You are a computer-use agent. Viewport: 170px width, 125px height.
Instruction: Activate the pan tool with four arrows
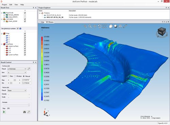click(x=95, y=26)
